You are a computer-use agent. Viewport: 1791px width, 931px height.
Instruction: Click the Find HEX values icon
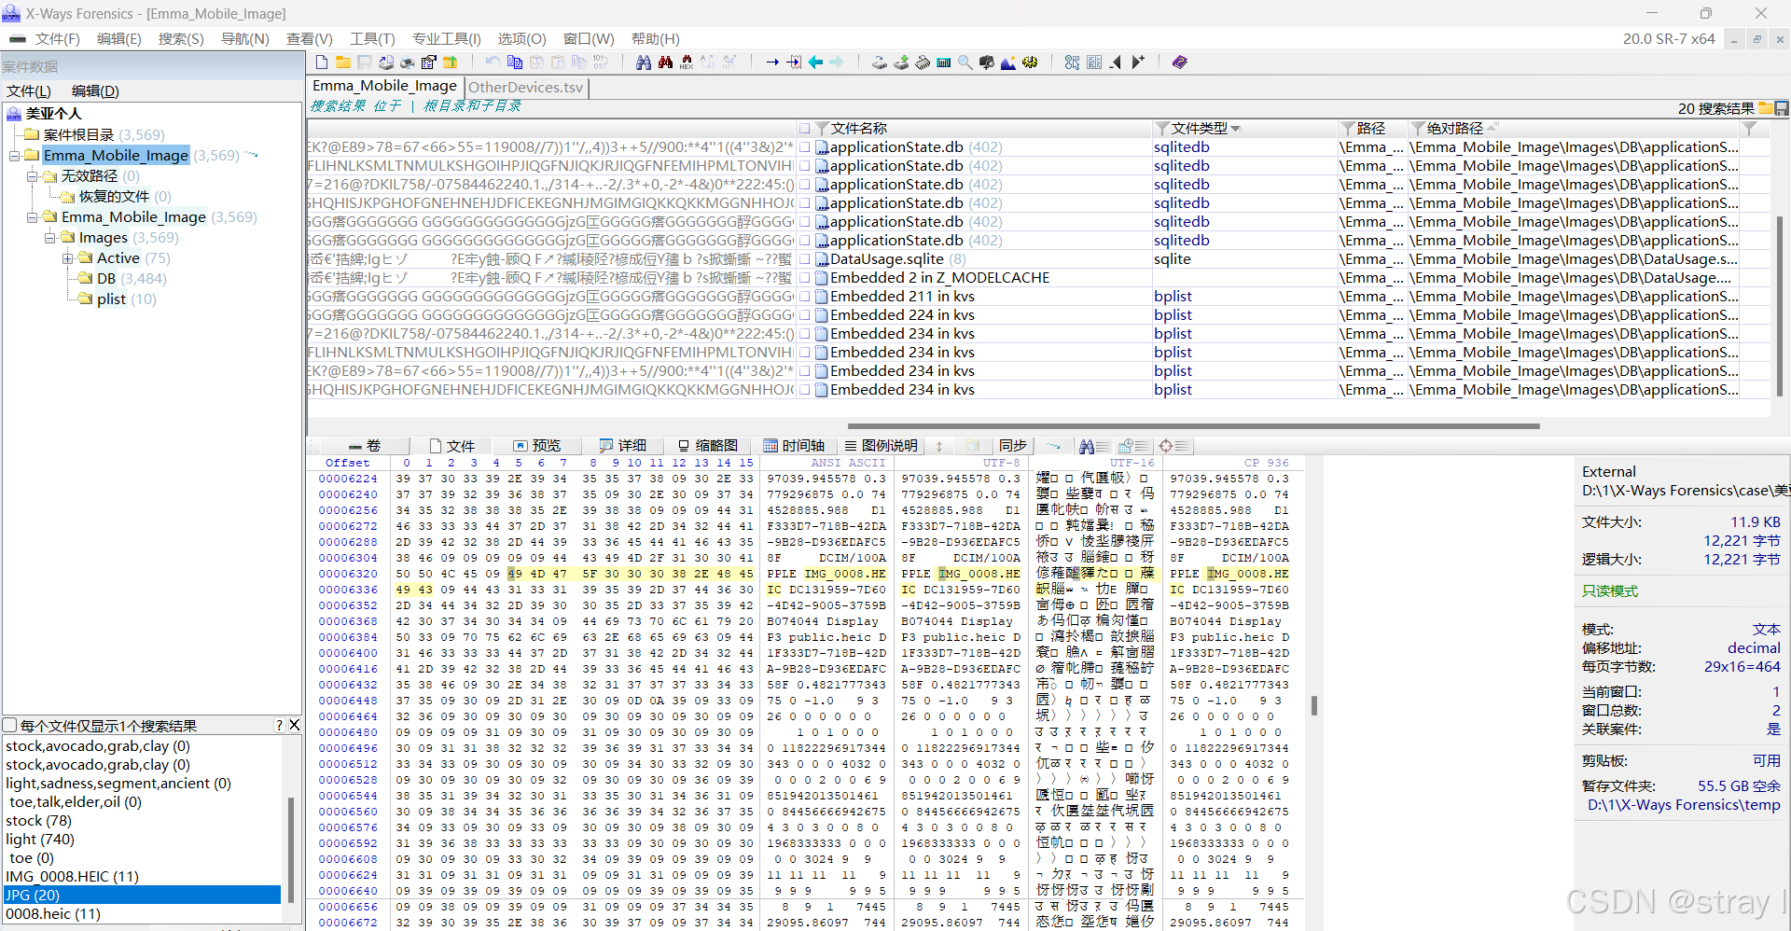coord(687,63)
